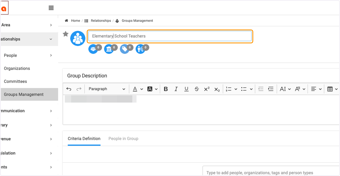Click the home icon in the breadcrumb

(67, 21)
